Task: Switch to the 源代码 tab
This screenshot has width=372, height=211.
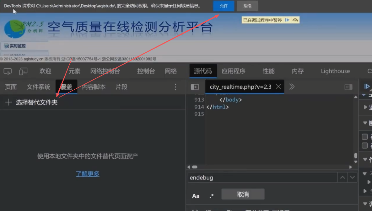Action: tap(203, 71)
